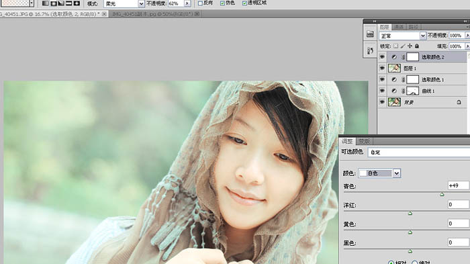Viewport: 470px width, 264px height.
Task: Switch to the 路径 paths tab
Action: coord(414,27)
